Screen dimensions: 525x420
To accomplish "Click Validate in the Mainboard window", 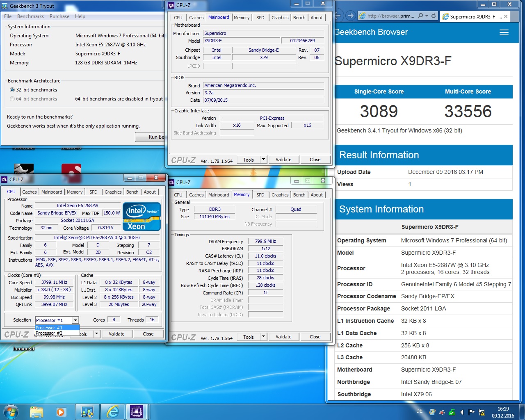I will pos(283,160).
